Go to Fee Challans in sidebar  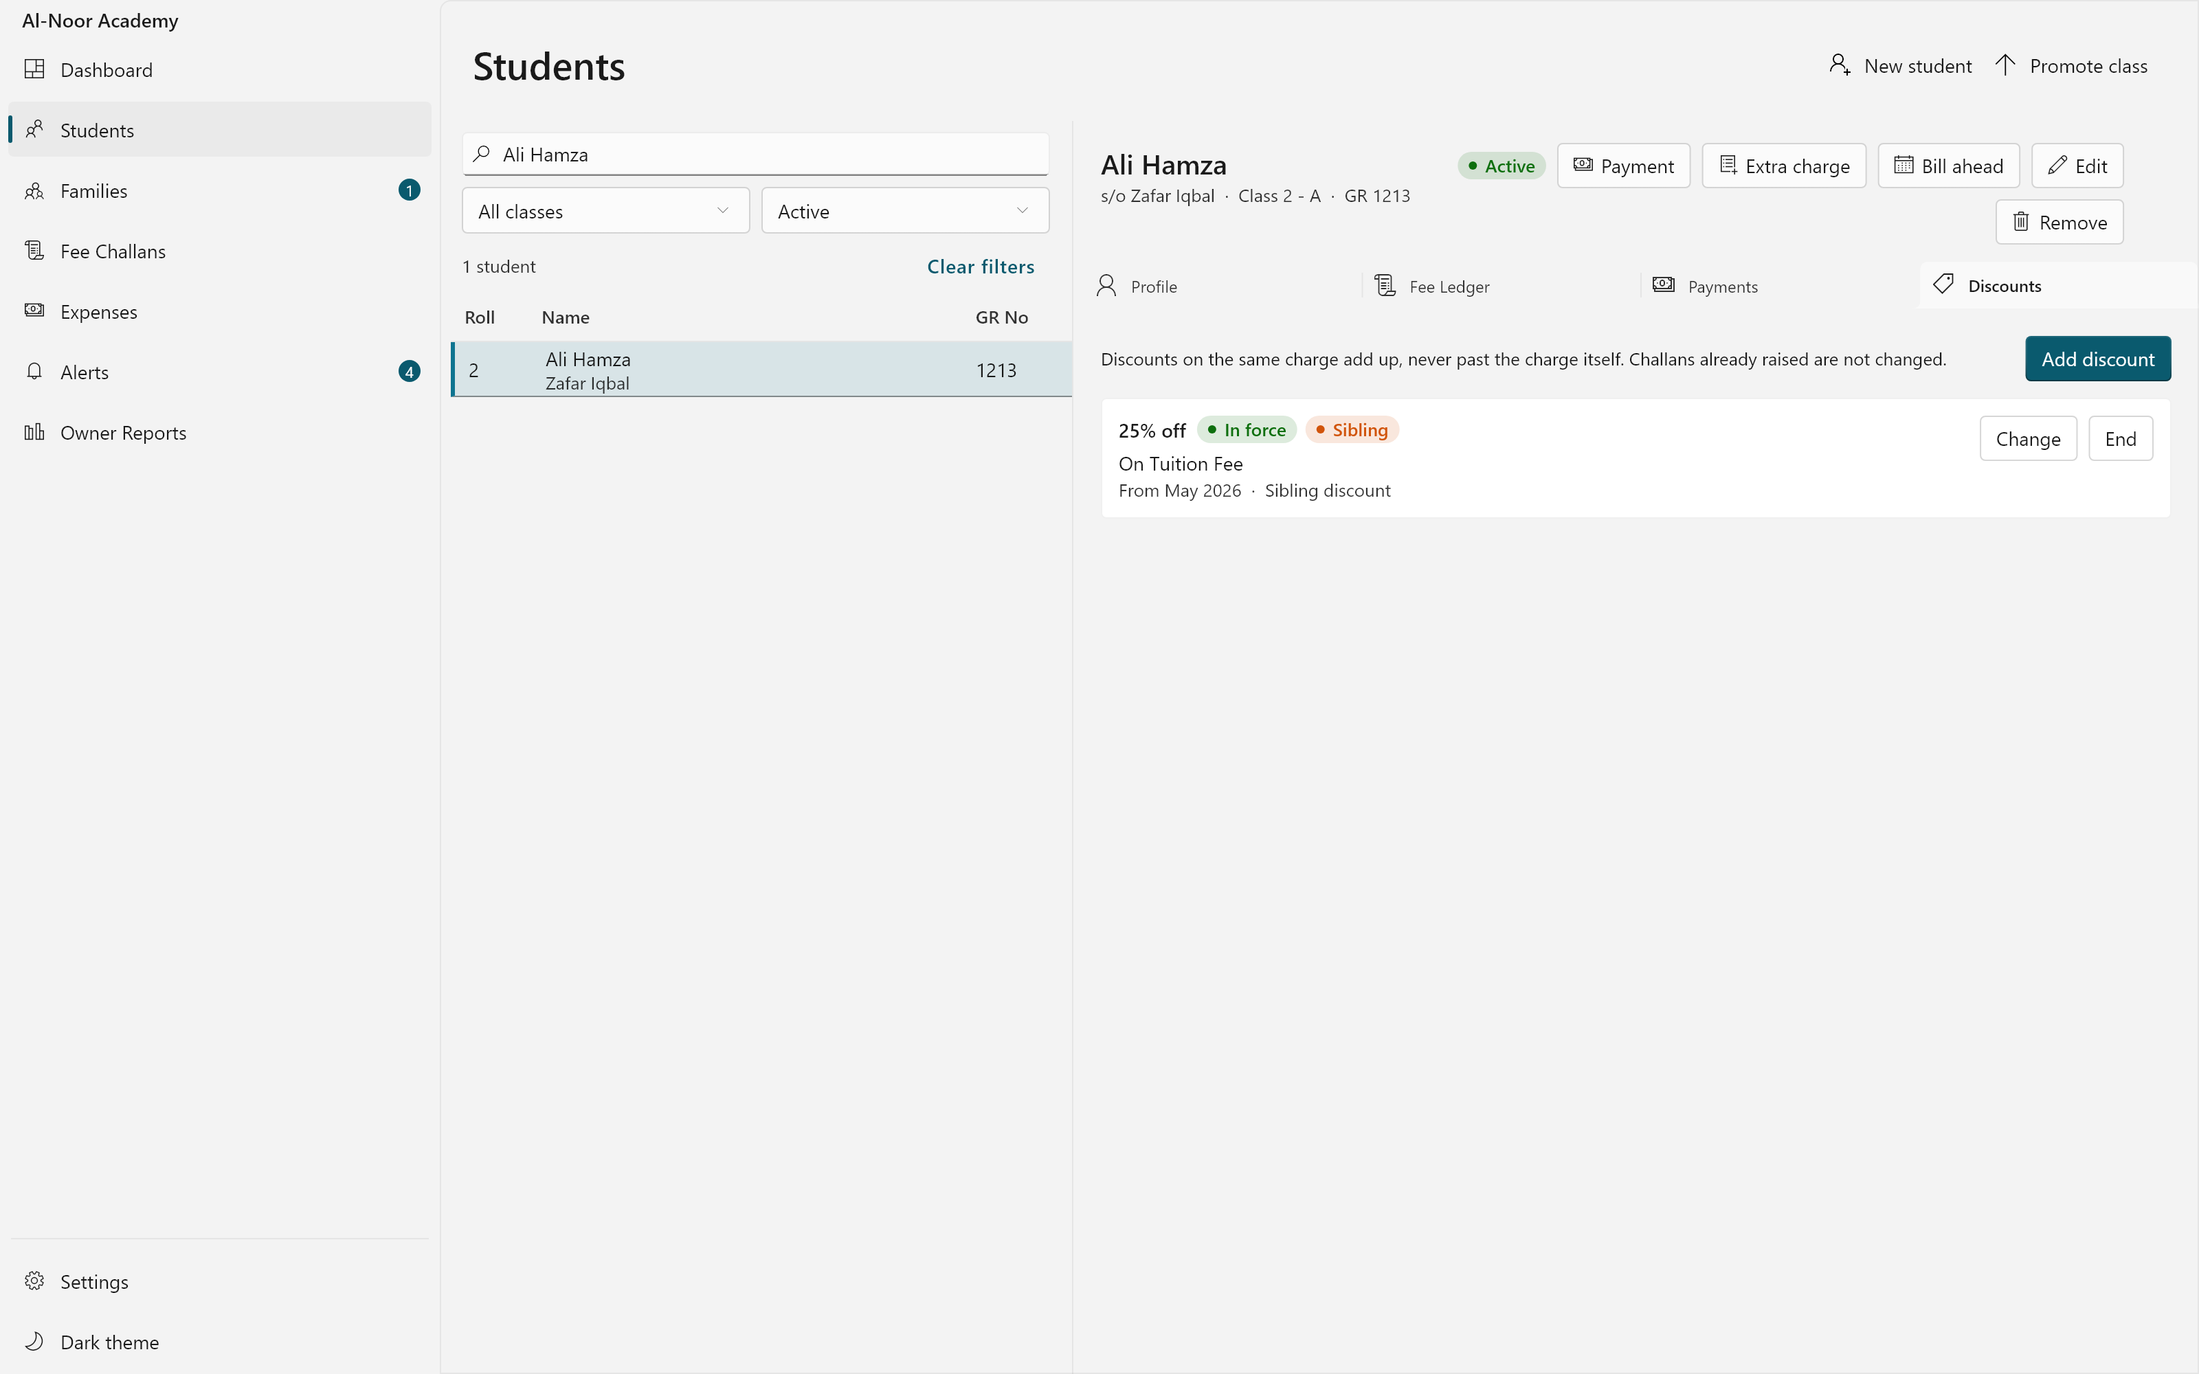point(220,251)
